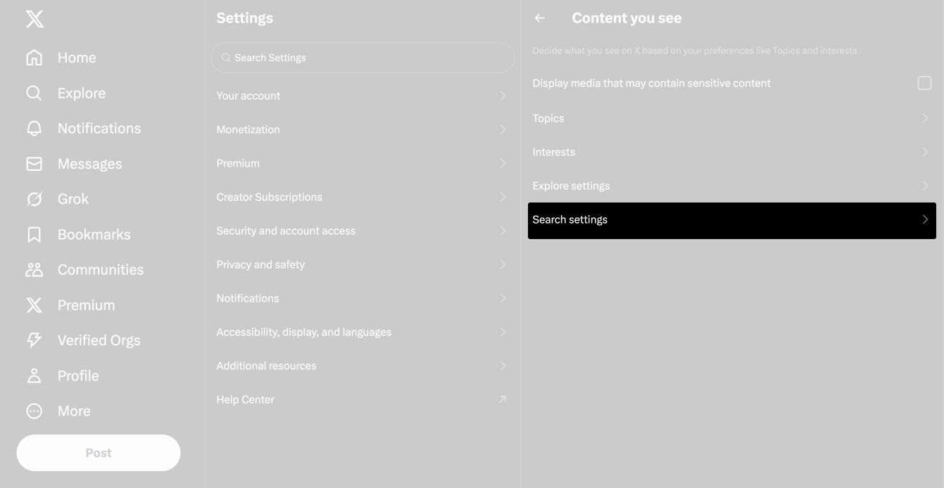Screen dimensions: 944x488
Task: Select the Explore magnifying glass icon
Action: 34,92
